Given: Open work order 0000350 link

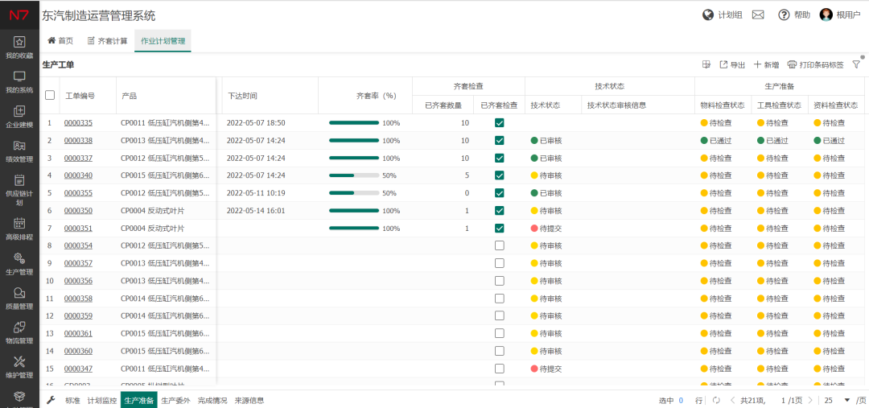Looking at the screenshot, I should 78,211.
